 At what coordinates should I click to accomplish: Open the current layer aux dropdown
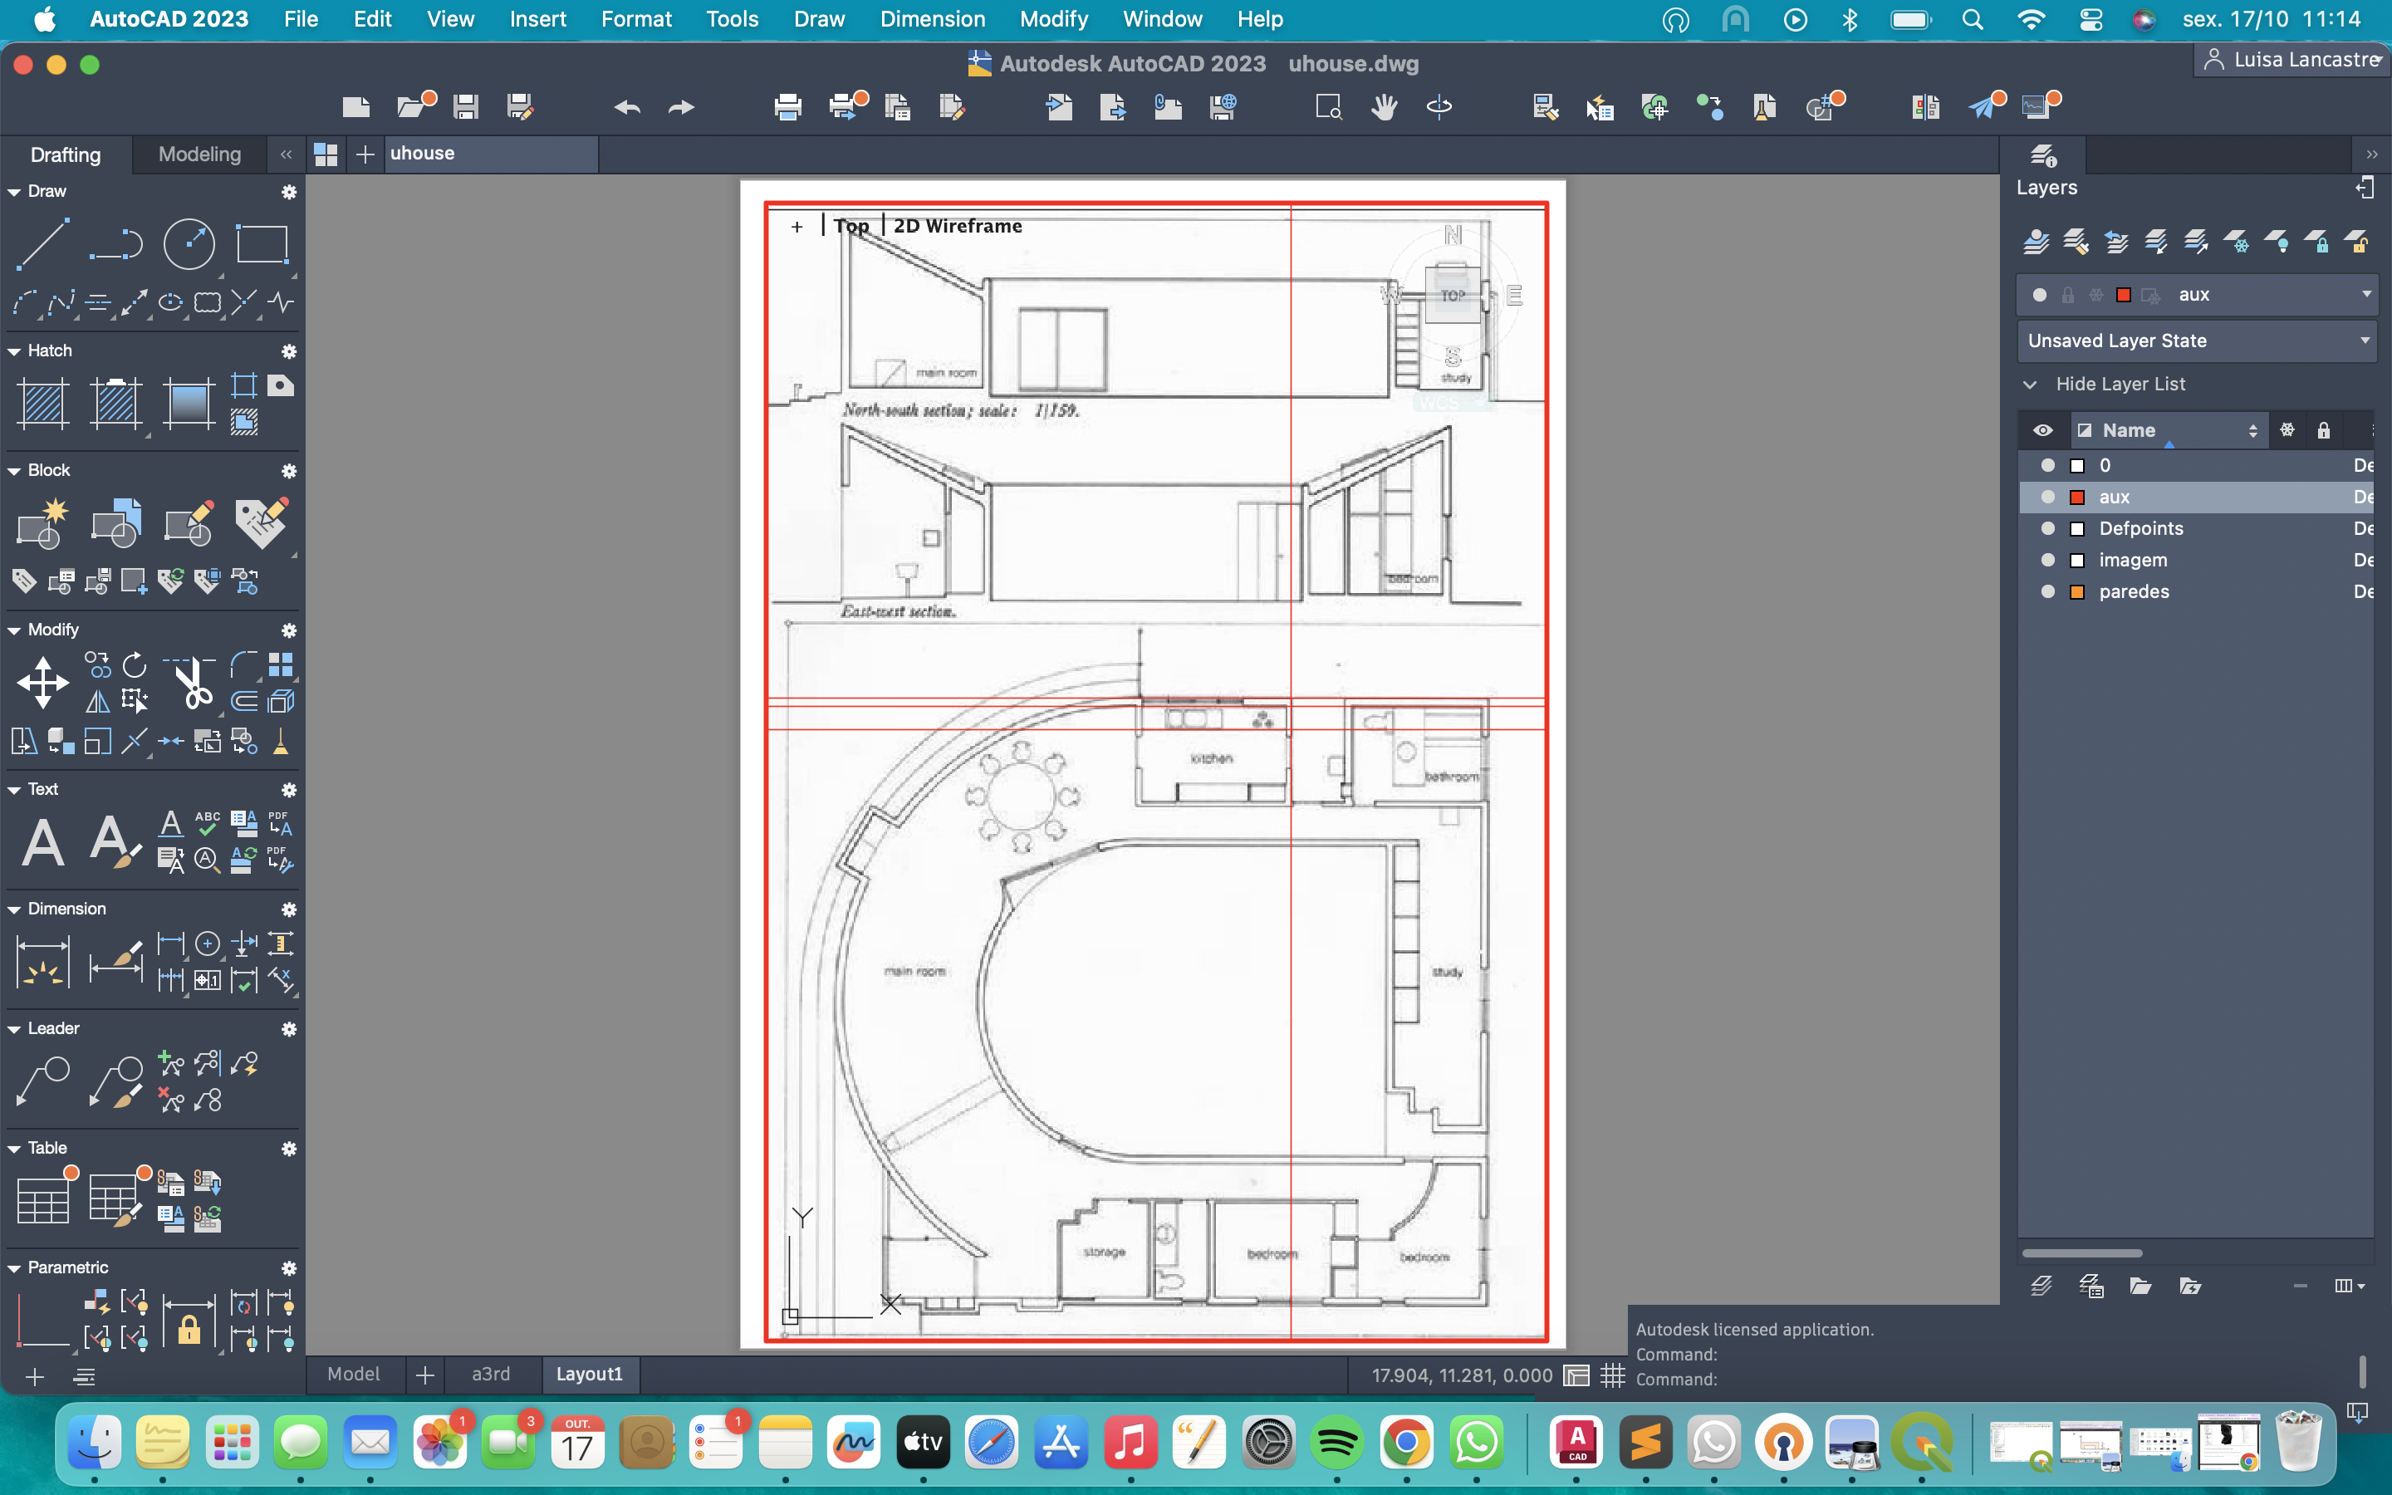[2366, 295]
